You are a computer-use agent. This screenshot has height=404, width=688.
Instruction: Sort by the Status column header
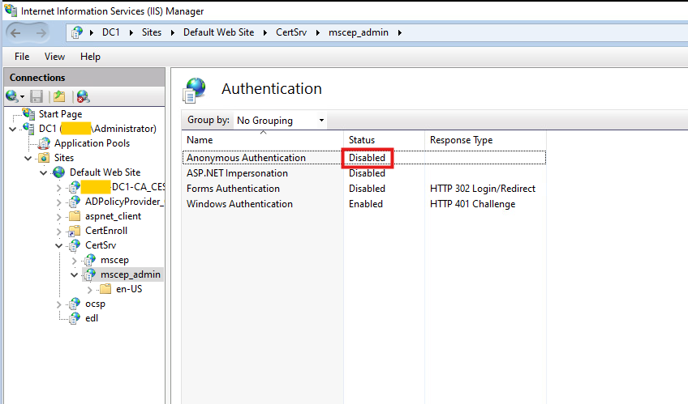362,140
